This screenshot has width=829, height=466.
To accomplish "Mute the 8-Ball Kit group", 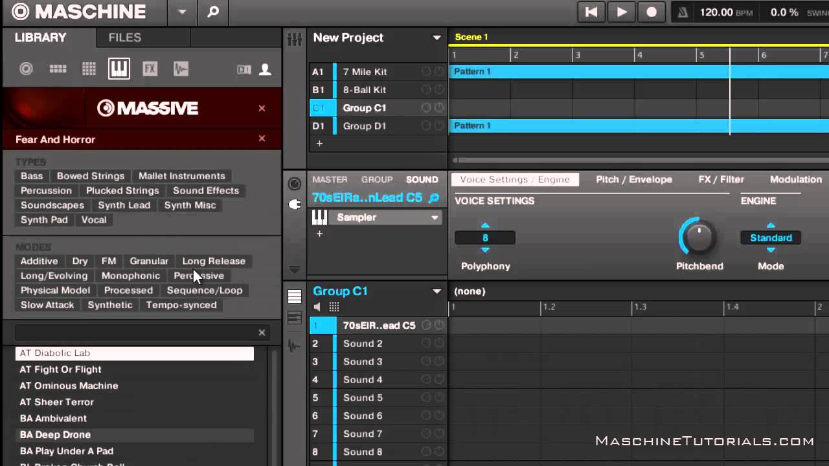I will coord(426,90).
